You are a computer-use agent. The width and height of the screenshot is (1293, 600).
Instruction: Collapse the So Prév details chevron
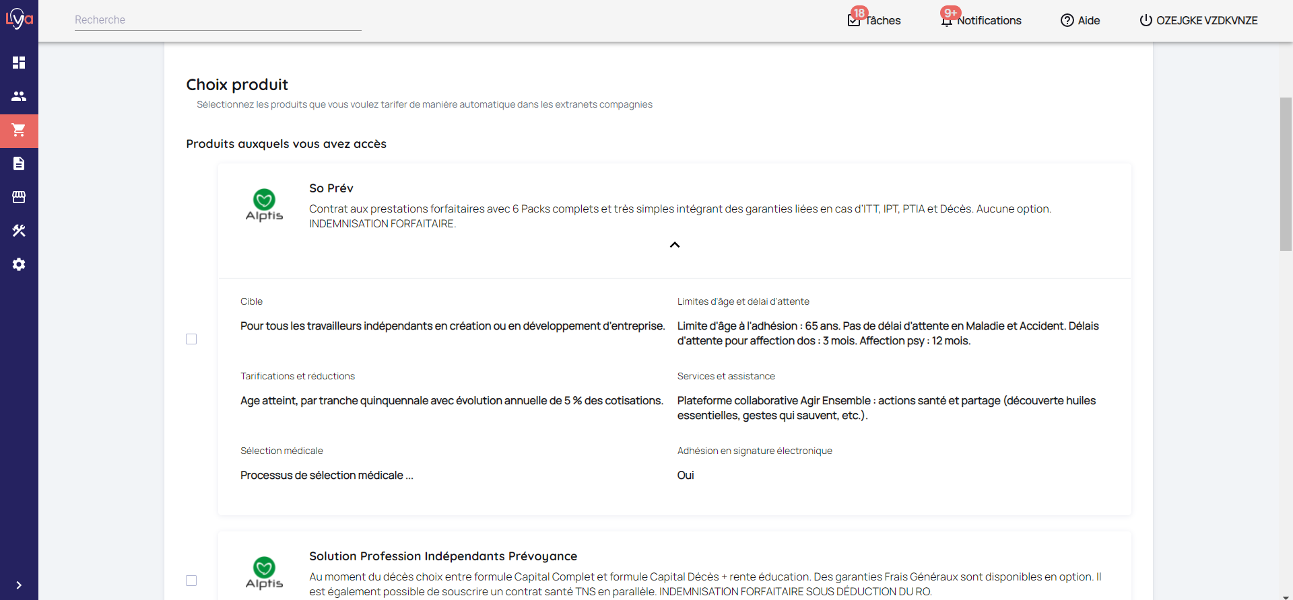674,245
